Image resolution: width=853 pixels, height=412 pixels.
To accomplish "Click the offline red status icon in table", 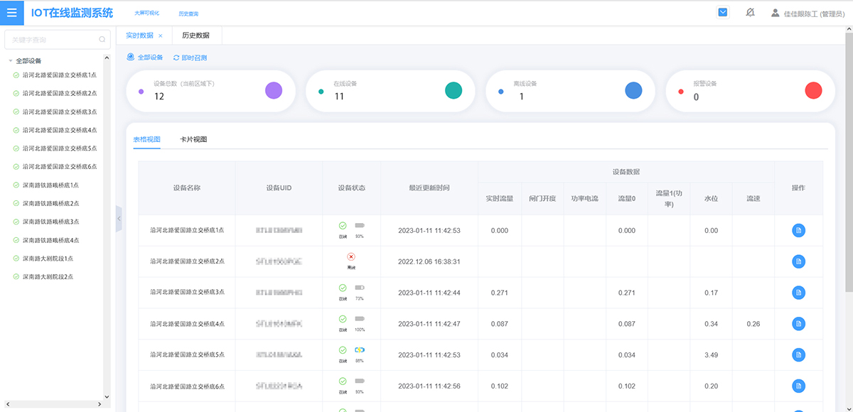I will [351, 257].
